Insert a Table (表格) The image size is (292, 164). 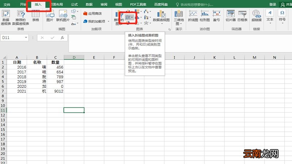(x=35, y=16)
